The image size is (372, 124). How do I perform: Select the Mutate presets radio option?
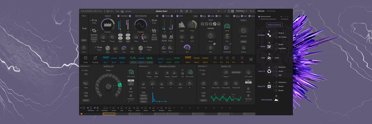259,16
